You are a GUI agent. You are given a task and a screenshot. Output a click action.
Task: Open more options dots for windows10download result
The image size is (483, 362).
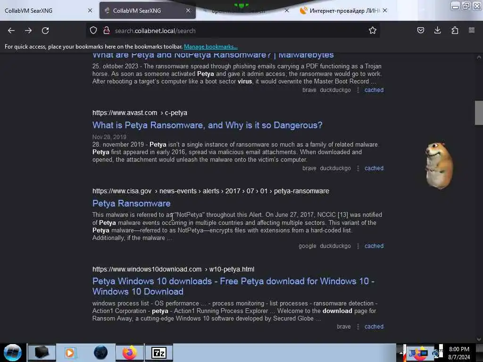(x=358, y=327)
